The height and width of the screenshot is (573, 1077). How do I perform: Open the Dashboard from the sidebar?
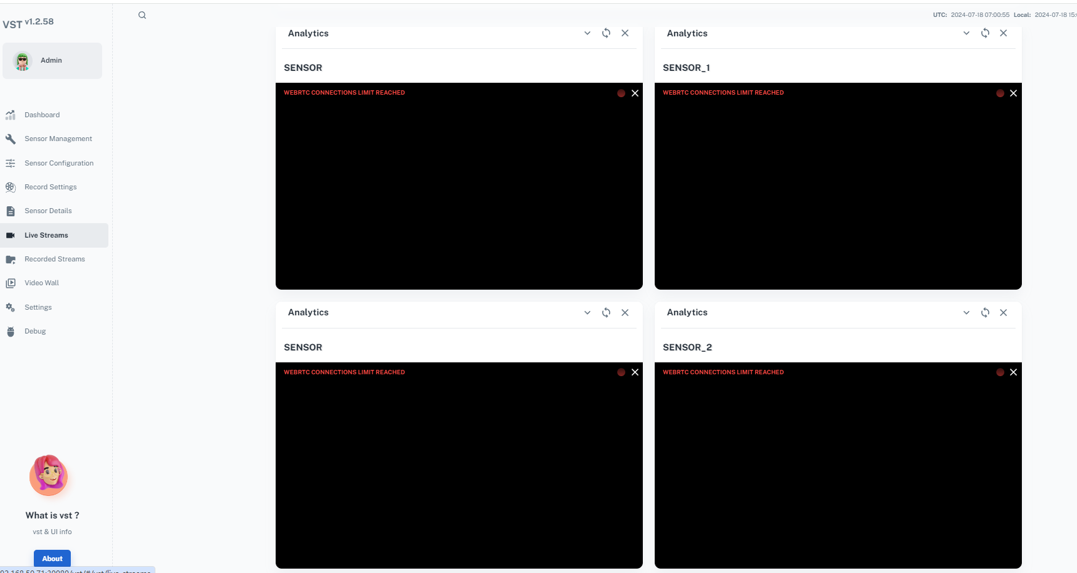[x=42, y=115]
